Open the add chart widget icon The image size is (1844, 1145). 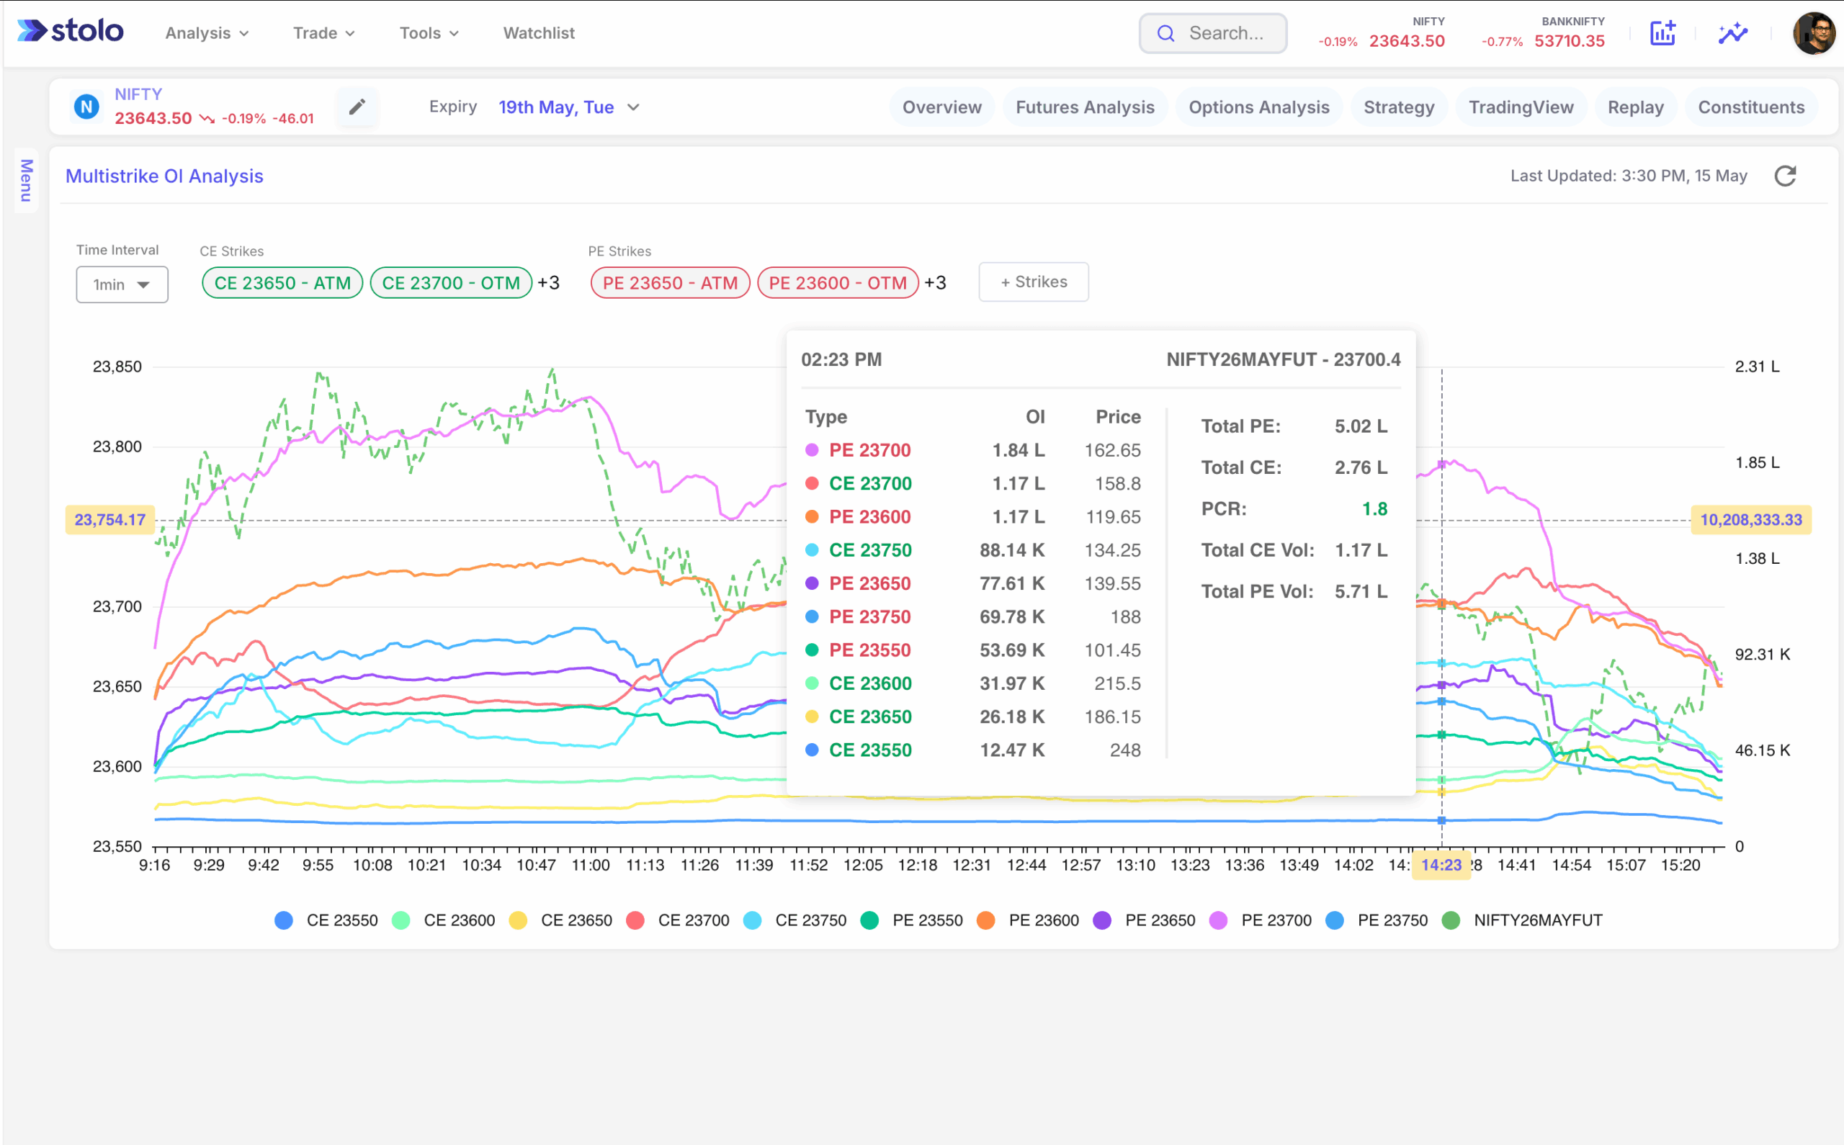(x=1662, y=32)
